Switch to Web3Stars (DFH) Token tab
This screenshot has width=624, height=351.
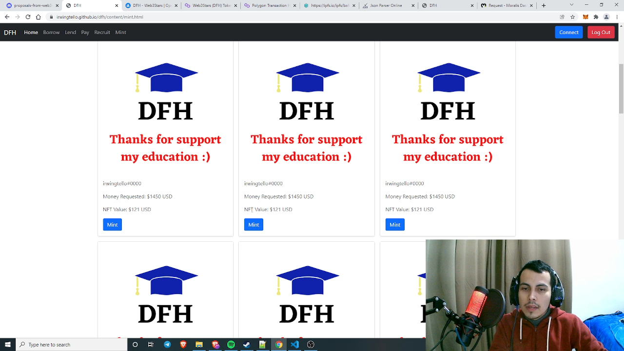click(211, 5)
